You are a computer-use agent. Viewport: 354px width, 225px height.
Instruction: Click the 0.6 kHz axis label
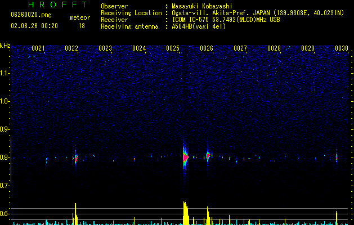[5, 214]
